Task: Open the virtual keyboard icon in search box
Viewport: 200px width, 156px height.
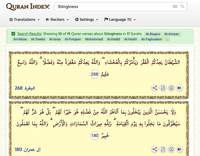Action: click(x=175, y=6)
